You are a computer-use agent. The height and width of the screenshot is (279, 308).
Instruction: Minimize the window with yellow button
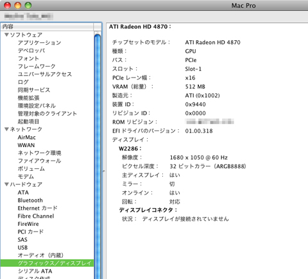18,5
